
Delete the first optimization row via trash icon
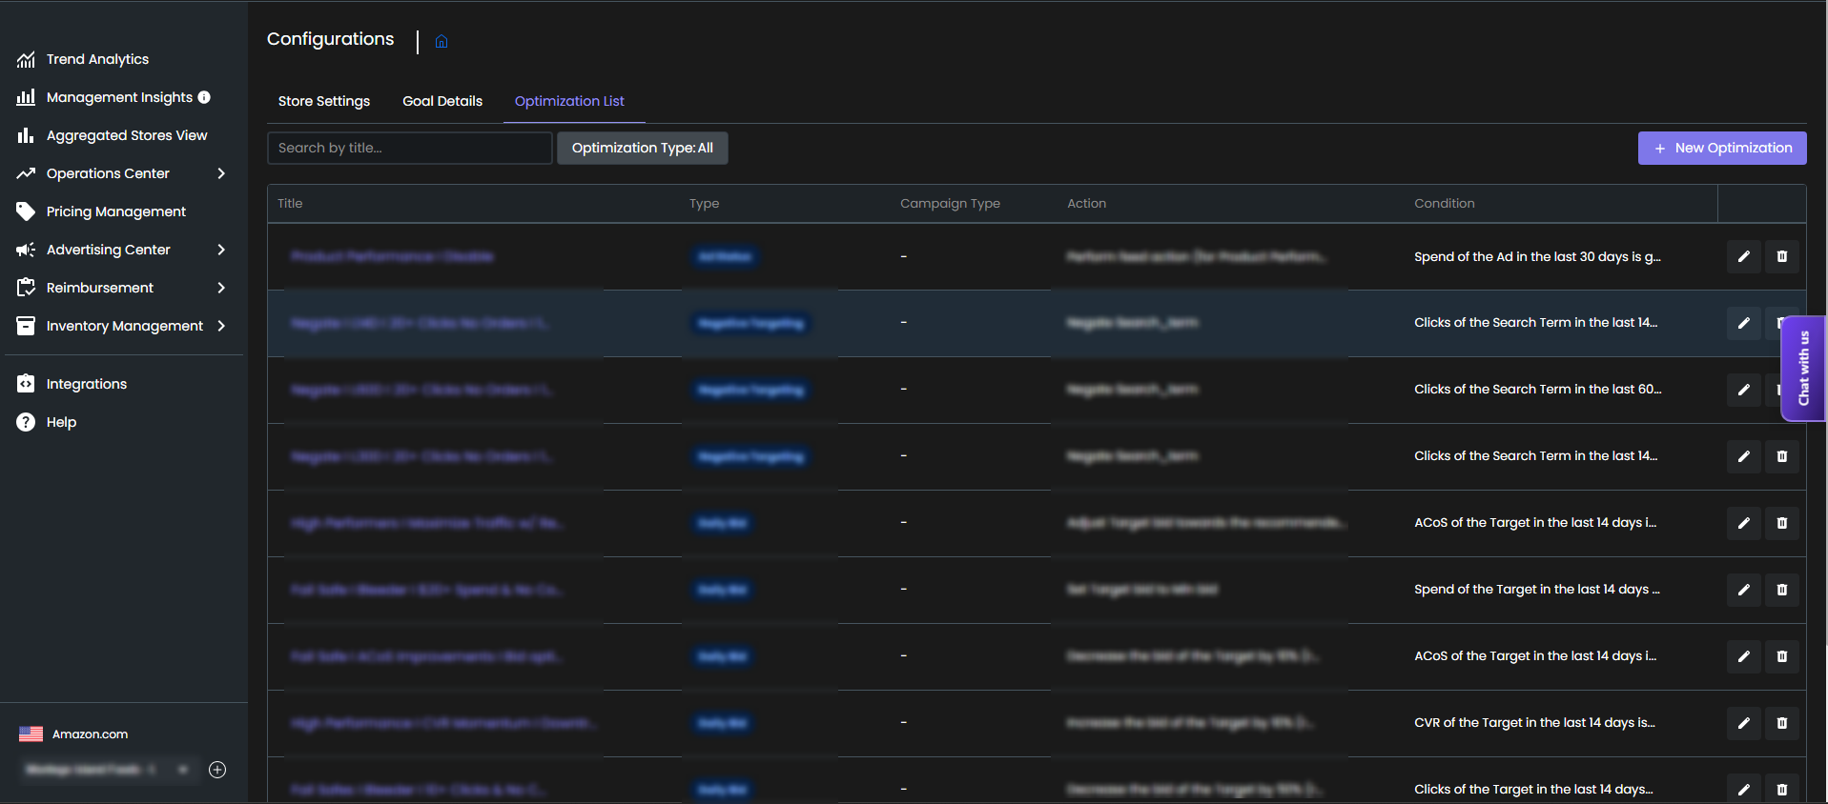point(1781,256)
